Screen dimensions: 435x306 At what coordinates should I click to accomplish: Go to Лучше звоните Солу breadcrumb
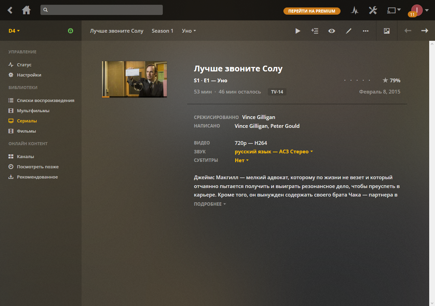(117, 31)
